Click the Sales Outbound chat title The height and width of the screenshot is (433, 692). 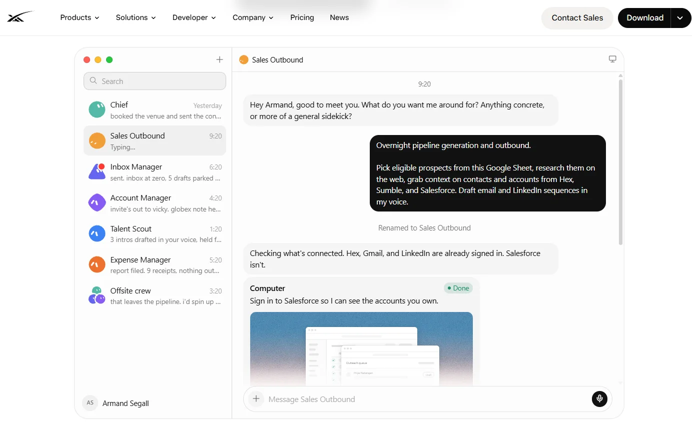coord(277,59)
